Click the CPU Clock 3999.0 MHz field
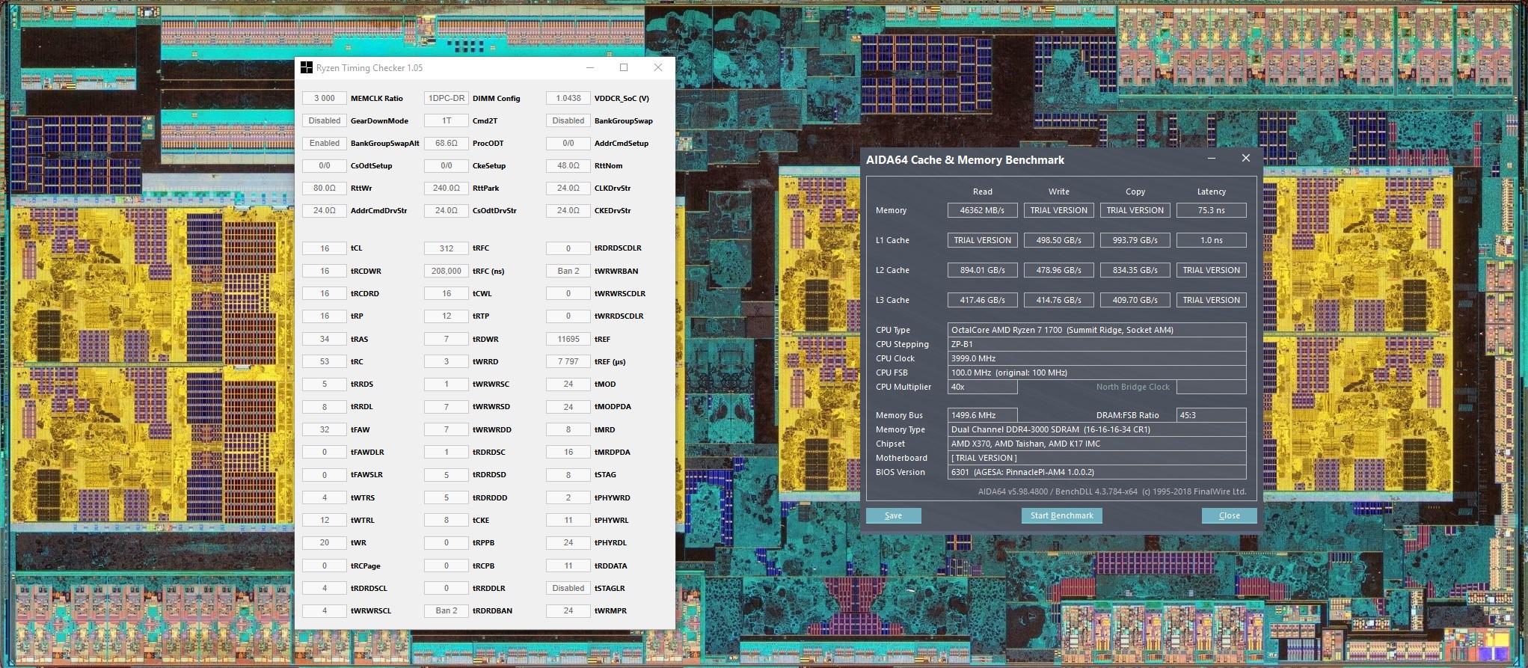Screen dimensions: 1528x668 click(1096, 358)
